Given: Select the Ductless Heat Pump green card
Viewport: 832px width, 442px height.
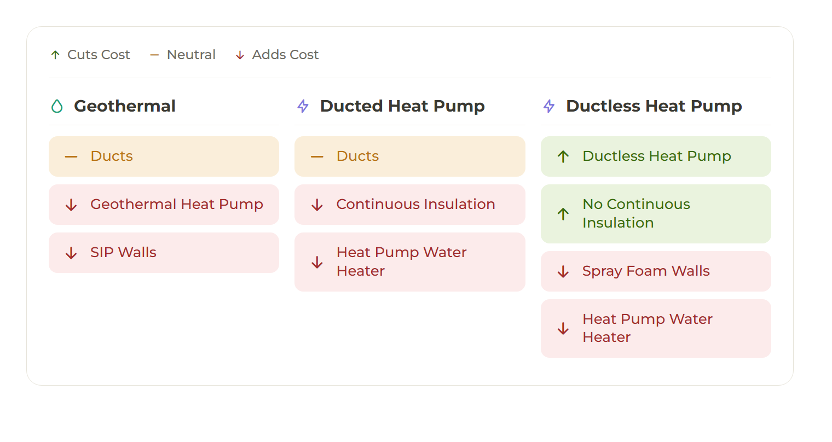Looking at the screenshot, I should 656,156.
